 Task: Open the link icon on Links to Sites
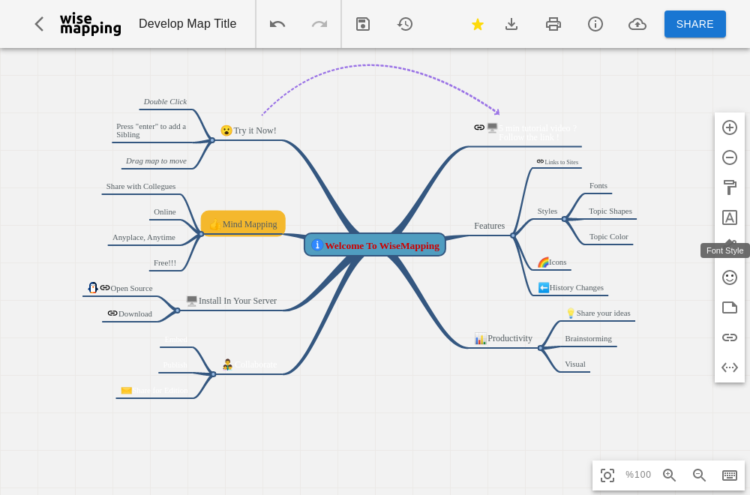(x=540, y=161)
